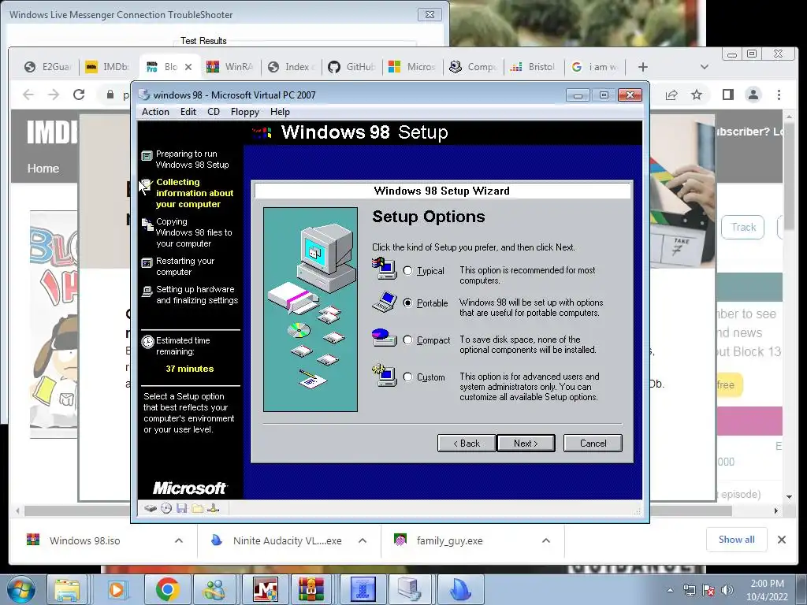
Task: Open the CD menu in Virtual PC
Action: tap(214, 112)
